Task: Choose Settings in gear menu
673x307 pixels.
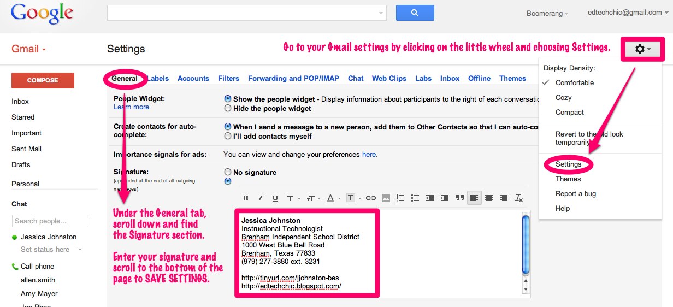Action: [x=569, y=164]
